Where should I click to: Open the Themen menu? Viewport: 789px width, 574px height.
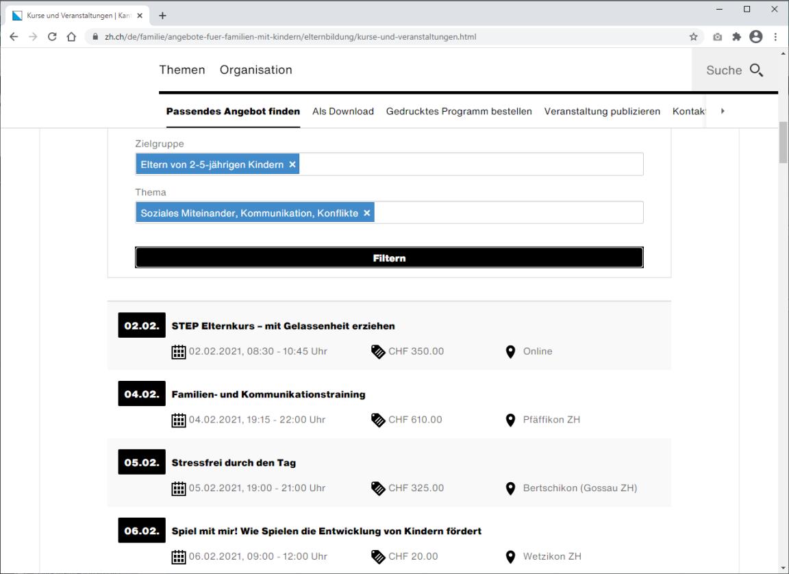(181, 70)
